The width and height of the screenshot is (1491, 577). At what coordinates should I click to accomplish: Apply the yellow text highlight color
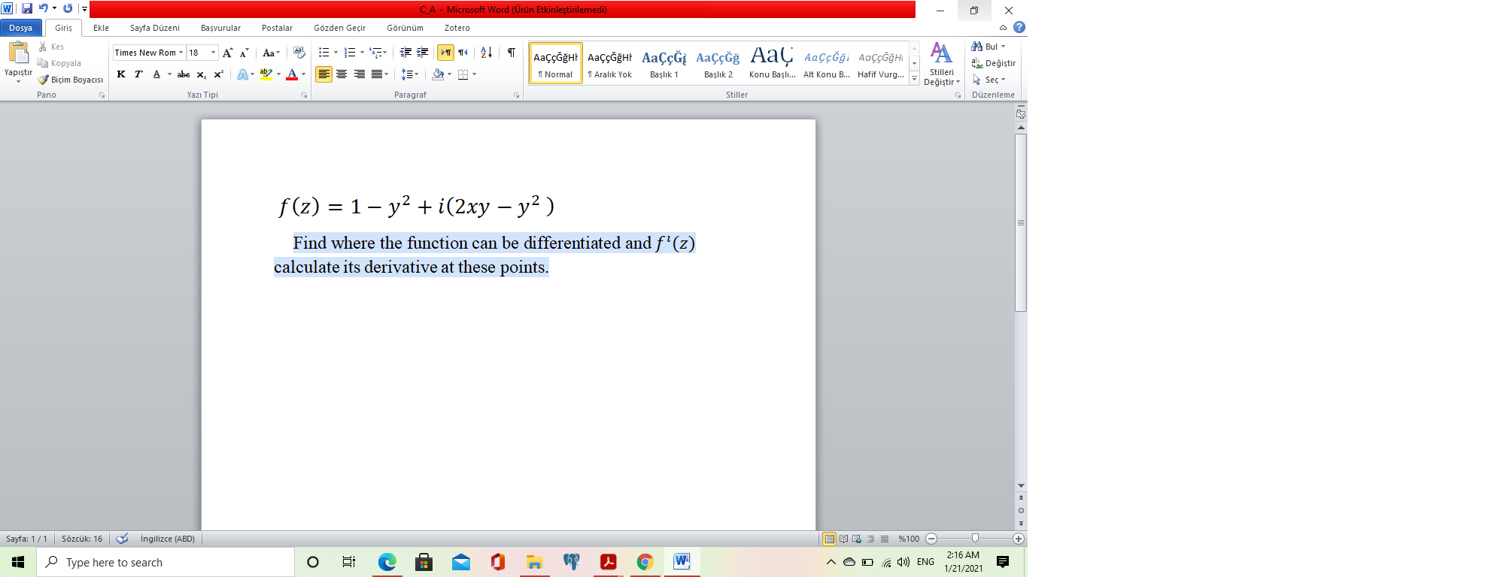(266, 74)
